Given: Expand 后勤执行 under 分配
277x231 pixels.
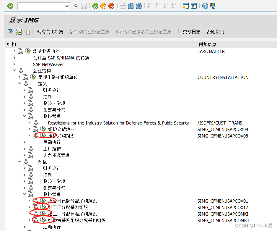Looking at the screenshot, I should tap(25, 227).
